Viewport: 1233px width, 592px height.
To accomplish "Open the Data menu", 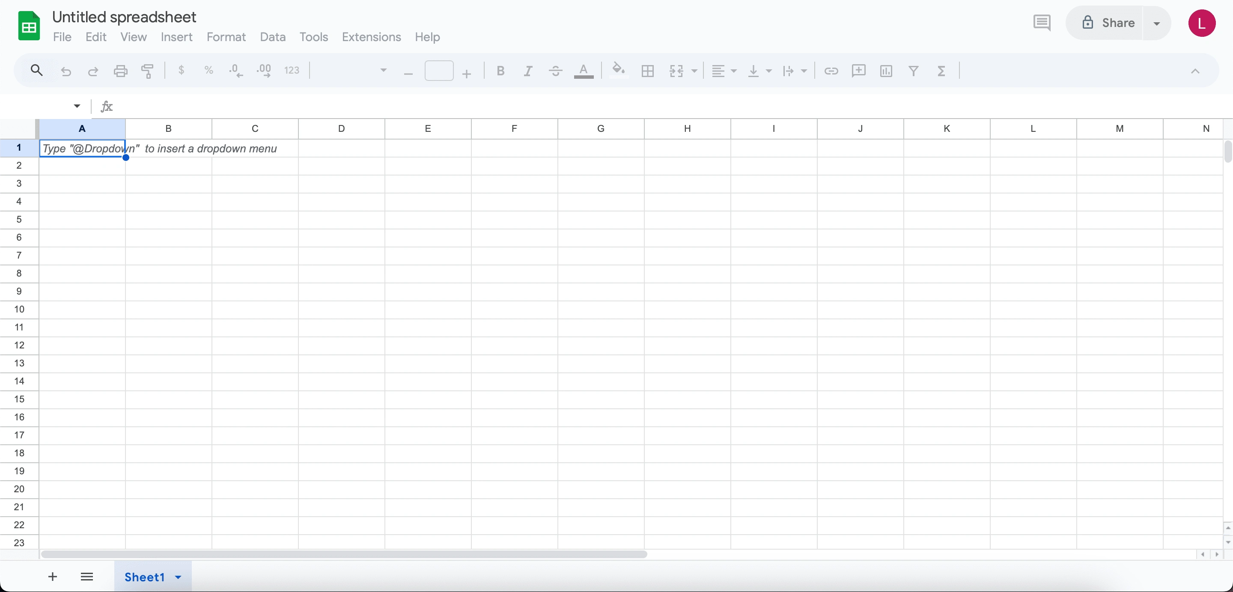I will point(272,37).
